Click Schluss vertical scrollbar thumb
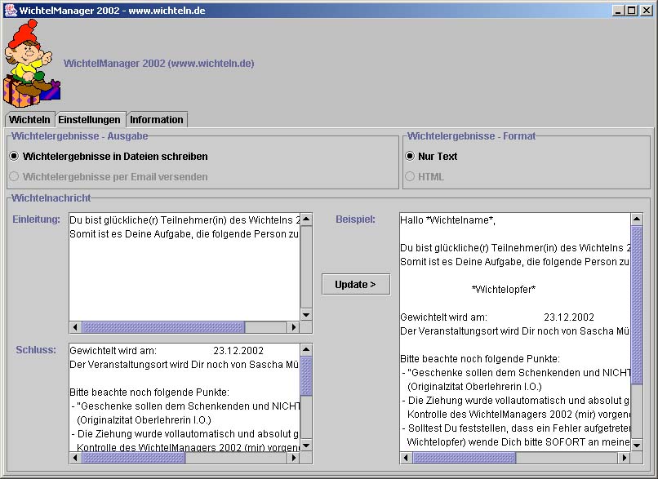The image size is (658, 479). (306, 376)
